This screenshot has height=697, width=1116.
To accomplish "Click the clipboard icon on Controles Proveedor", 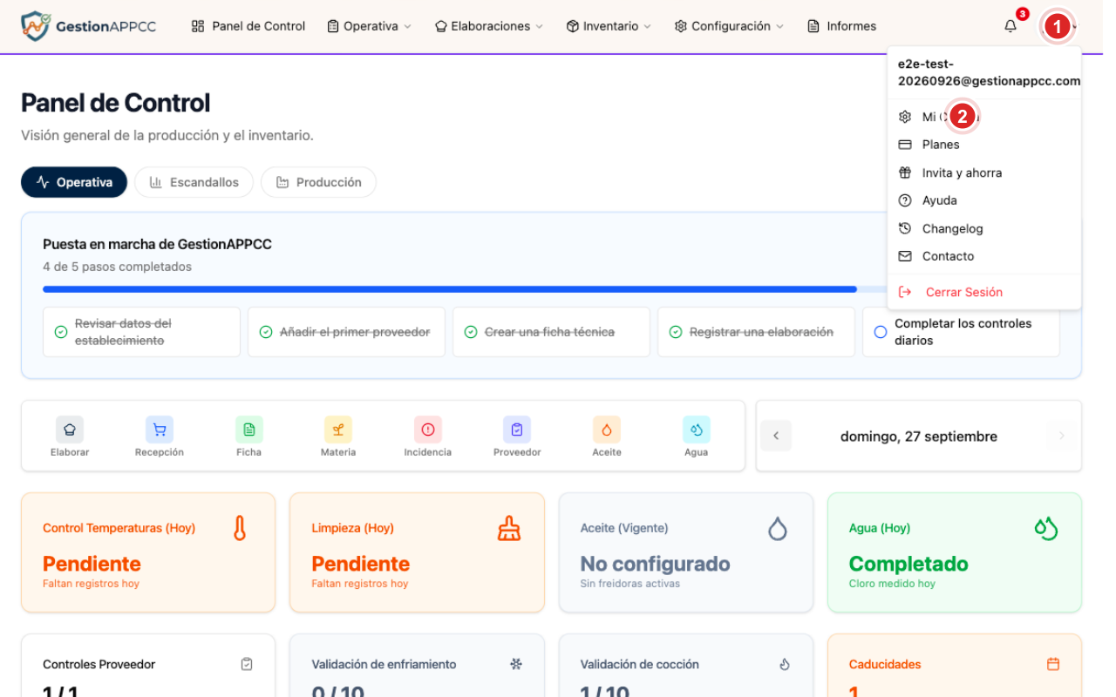I will coord(247,664).
